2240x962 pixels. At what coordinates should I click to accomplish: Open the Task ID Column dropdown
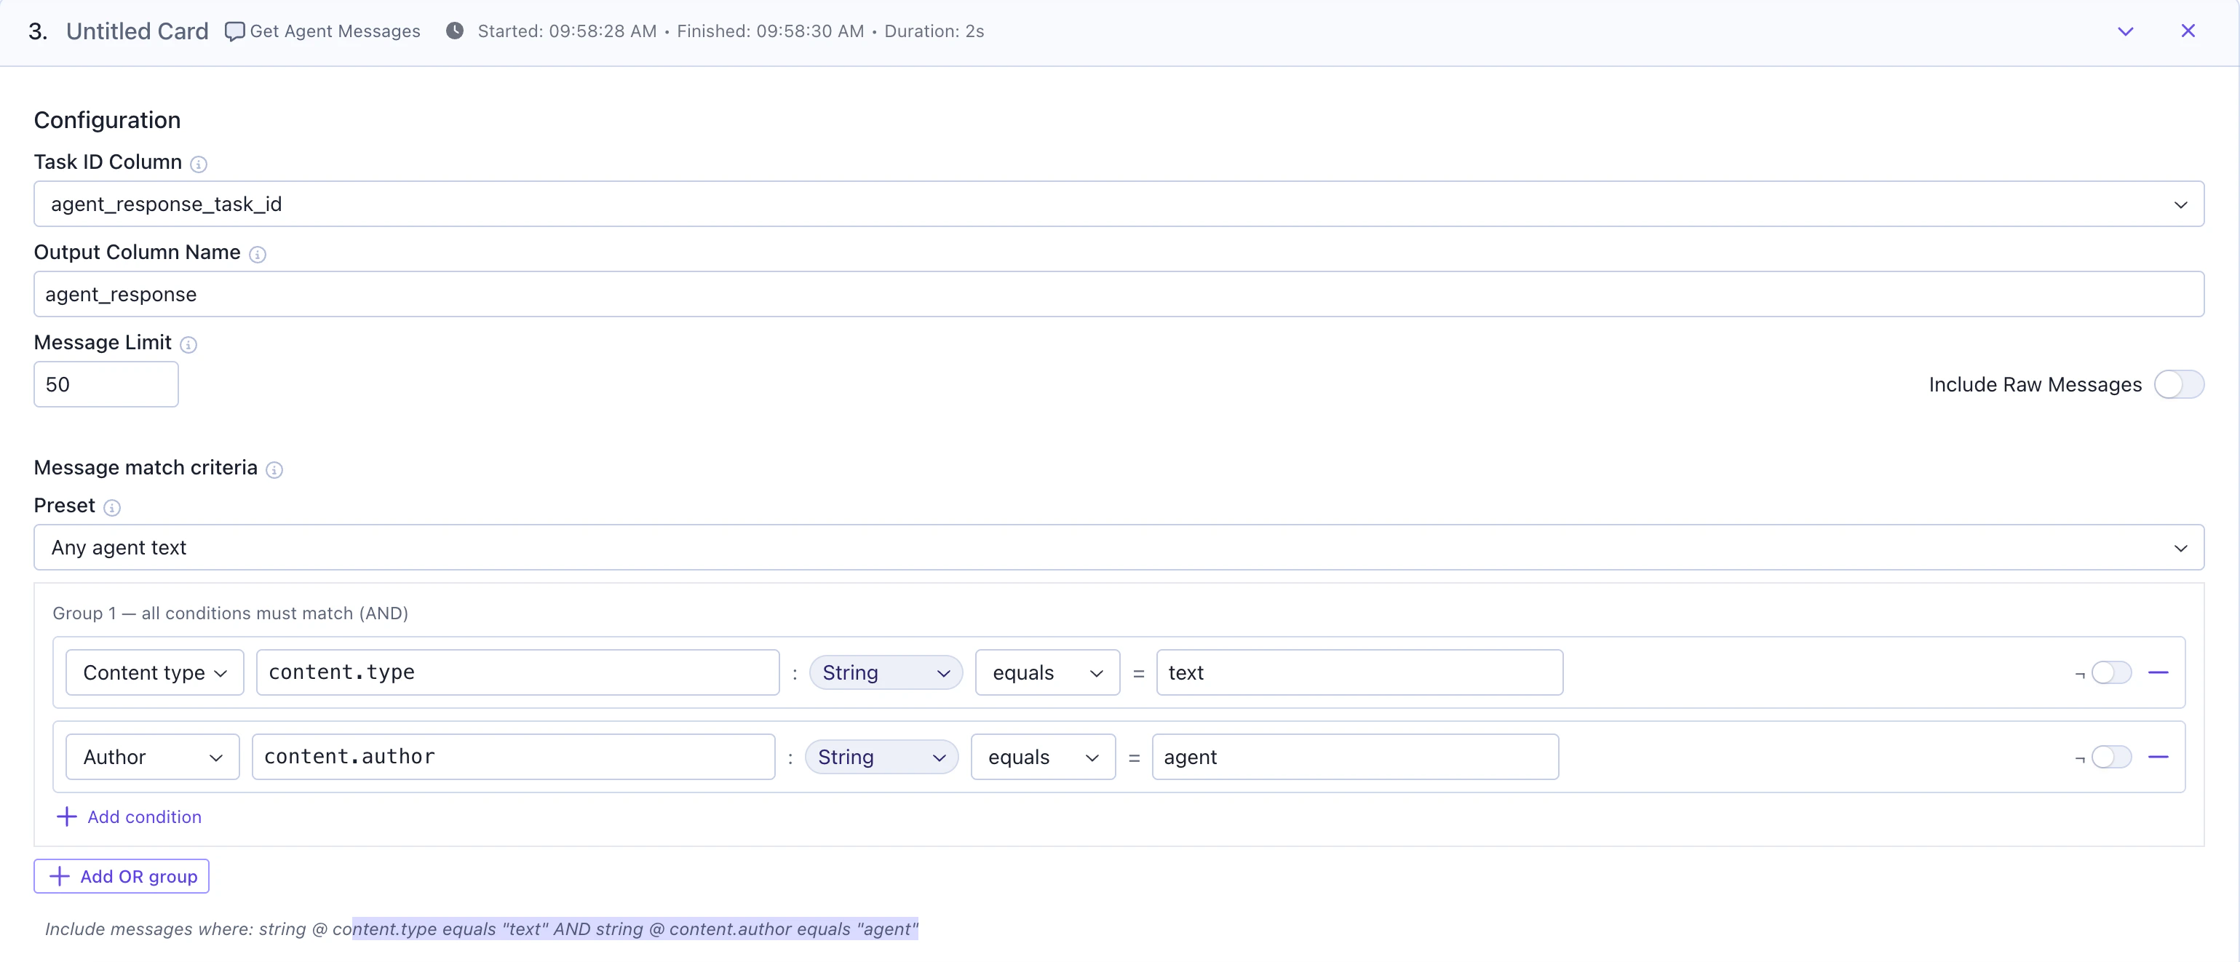click(x=1119, y=204)
